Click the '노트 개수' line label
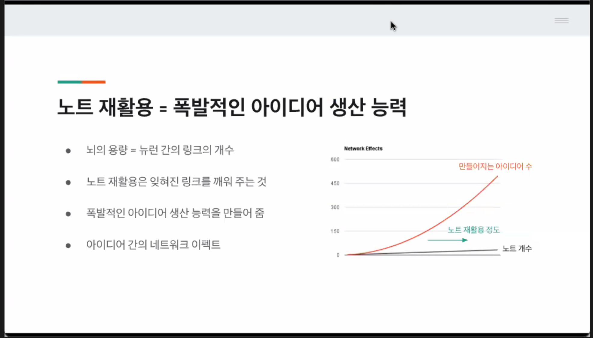 [x=517, y=249]
